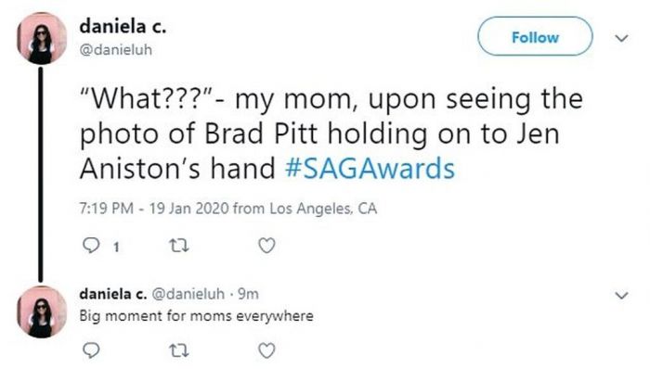Click the daniela c. name on the reply
This screenshot has width=650, height=369.
[x=112, y=294]
